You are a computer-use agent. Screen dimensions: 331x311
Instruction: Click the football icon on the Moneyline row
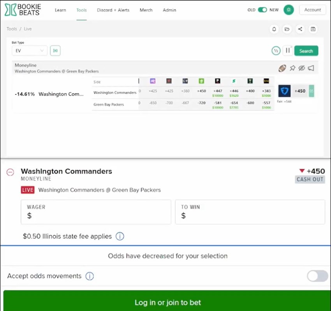coord(282,68)
